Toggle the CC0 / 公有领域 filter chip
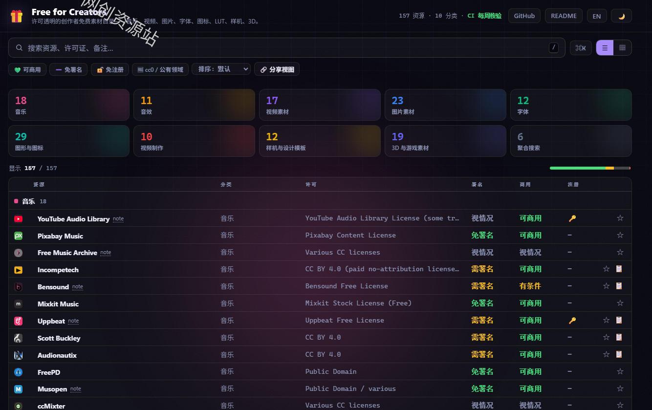 [x=160, y=69]
